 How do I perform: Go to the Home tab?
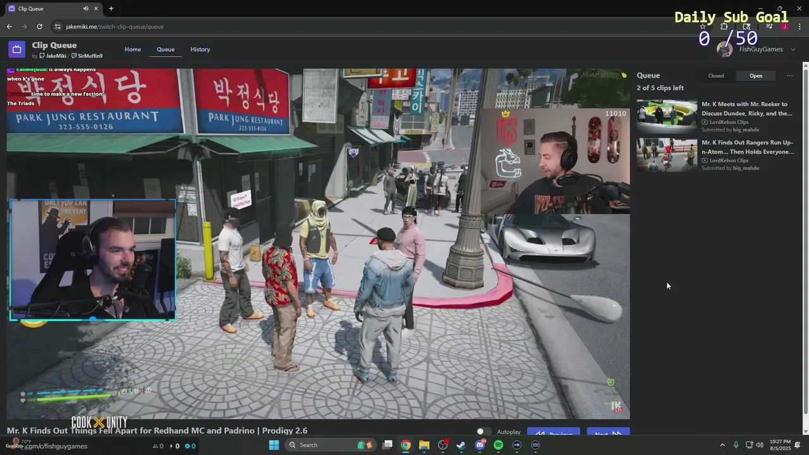pyautogui.click(x=133, y=49)
